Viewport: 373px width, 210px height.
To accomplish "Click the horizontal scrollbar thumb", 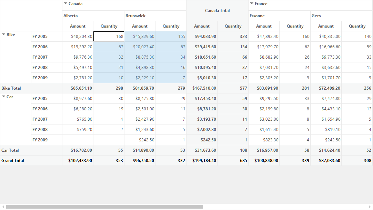I will 105,207.
